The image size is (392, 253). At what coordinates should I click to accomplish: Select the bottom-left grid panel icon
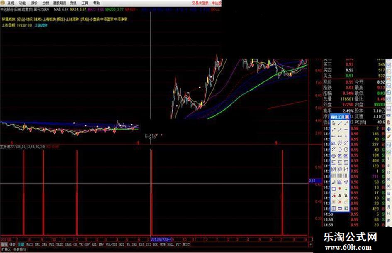tap(334, 209)
